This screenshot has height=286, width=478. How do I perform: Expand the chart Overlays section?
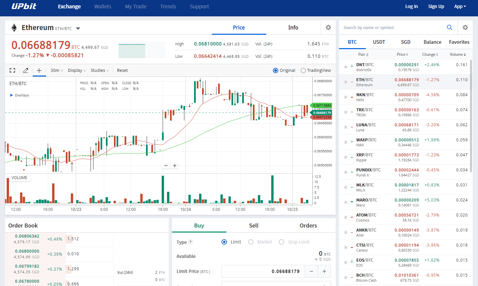19,95
